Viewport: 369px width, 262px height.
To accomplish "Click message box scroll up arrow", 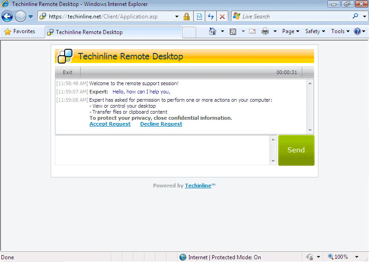I will (273, 140).
